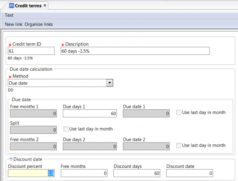
Task: Select the Credit terms tab
Action: point(28,5)
